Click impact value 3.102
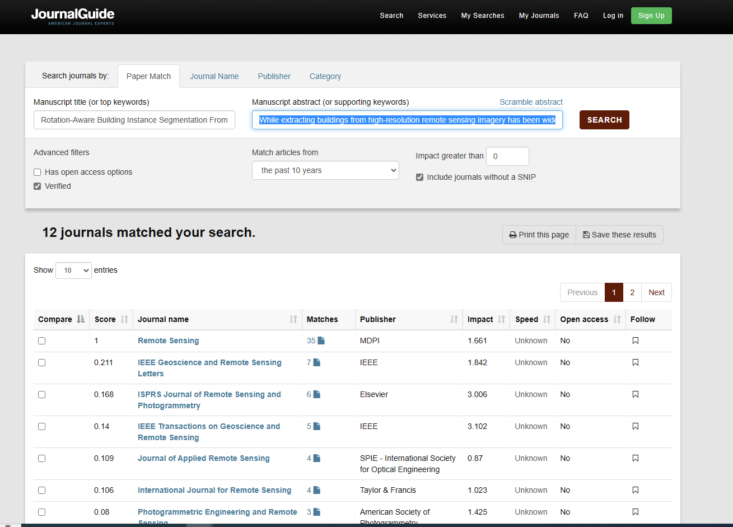733x527 pixels. 478,426
